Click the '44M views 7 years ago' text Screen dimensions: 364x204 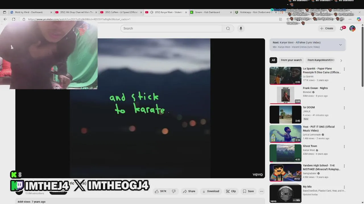[x=31, y=202]
